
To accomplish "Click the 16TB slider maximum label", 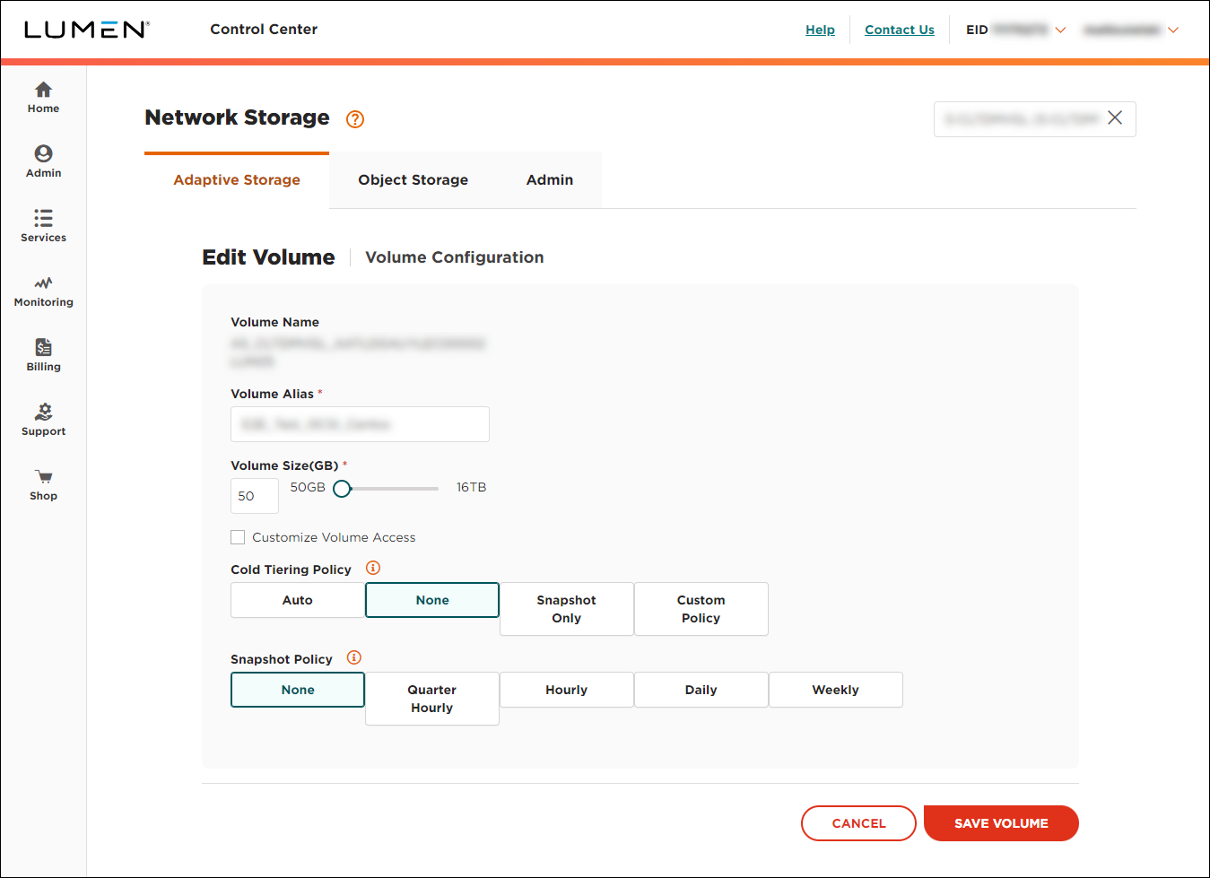I will pyautogui.click(x=472, y=487).
